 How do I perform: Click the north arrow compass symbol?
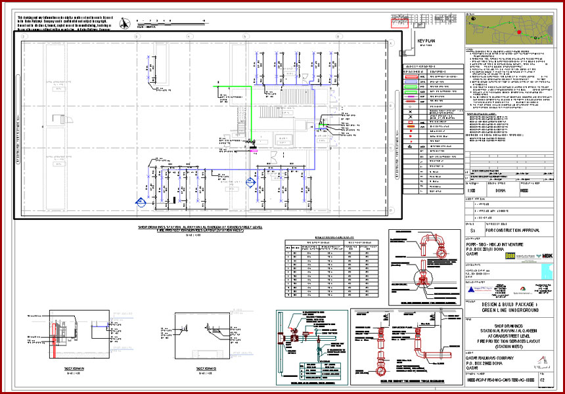point(125,24)
